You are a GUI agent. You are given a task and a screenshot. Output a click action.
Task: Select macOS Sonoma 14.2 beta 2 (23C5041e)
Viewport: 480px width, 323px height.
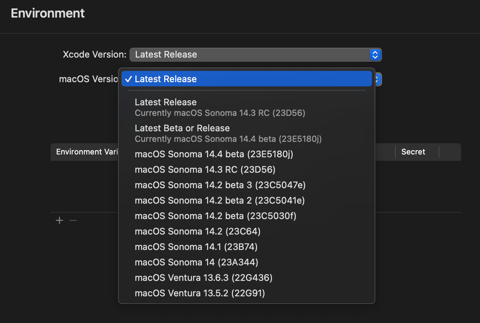[247, 200]
